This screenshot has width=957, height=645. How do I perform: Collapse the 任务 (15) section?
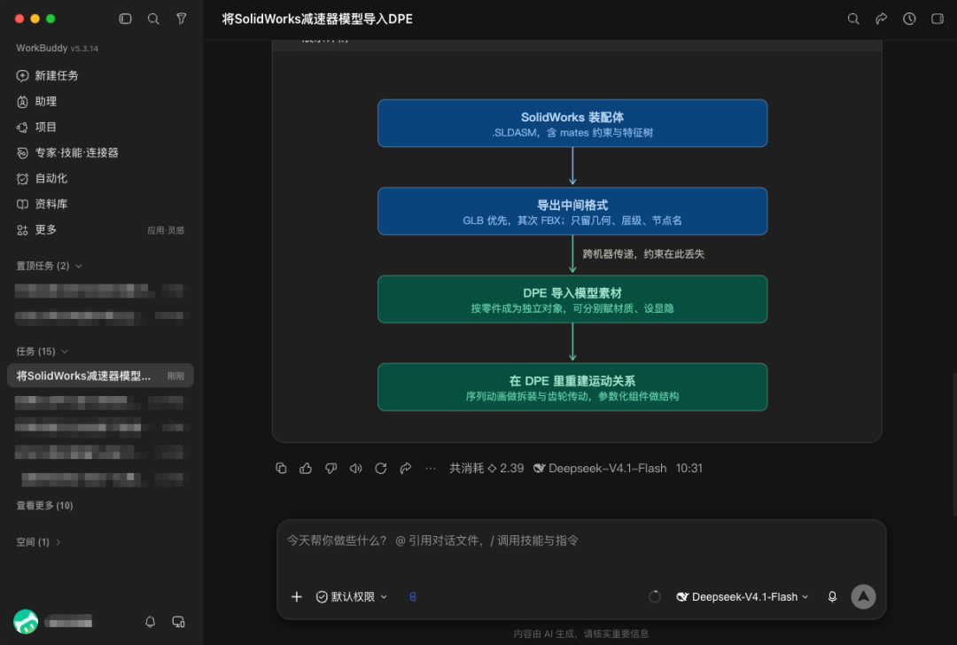point(43,351)
